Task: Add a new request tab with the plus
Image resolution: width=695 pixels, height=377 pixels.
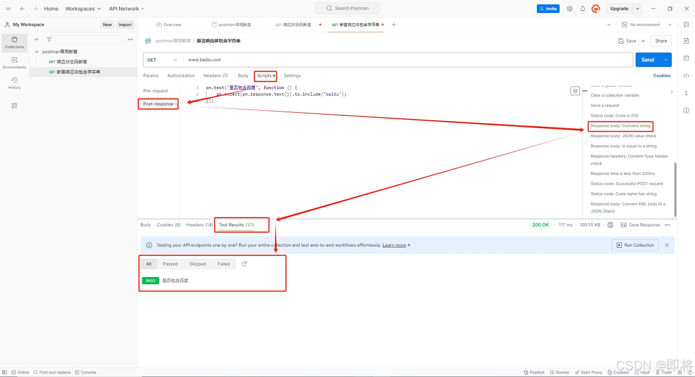Action: click(x=394, y=25)
